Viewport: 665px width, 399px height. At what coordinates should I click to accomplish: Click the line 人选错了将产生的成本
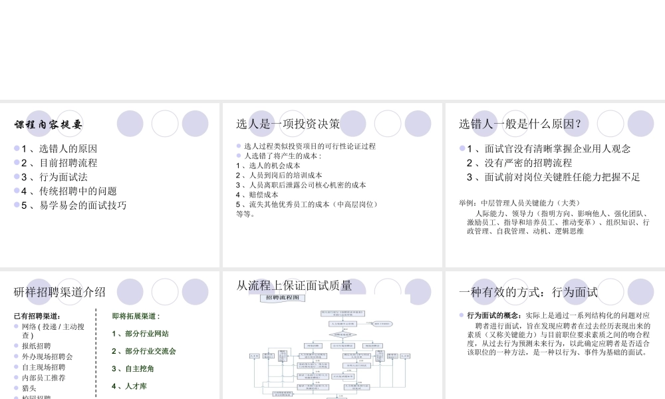click(x=283, y=156)
